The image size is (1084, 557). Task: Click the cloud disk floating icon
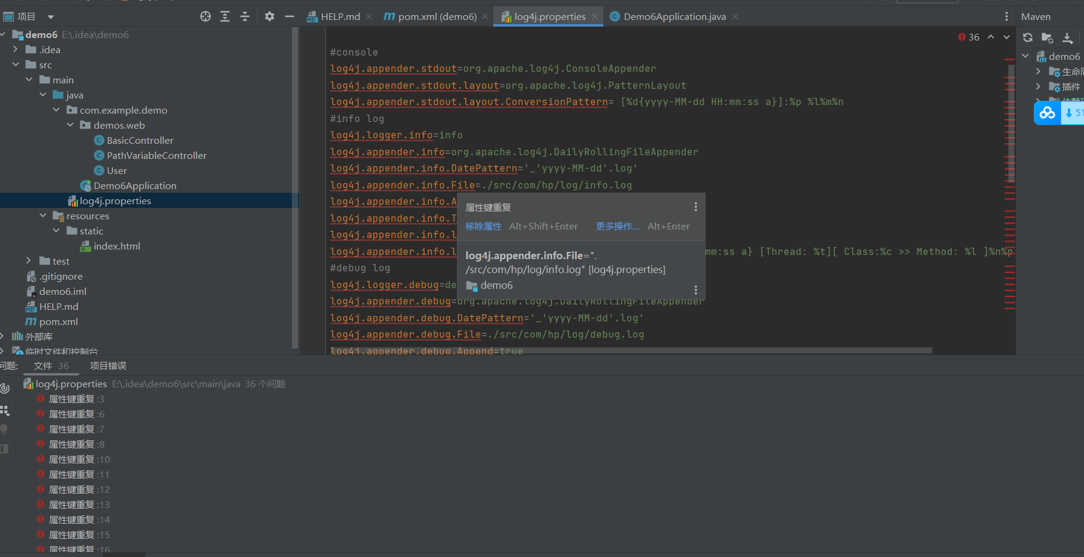[1047, 113]
